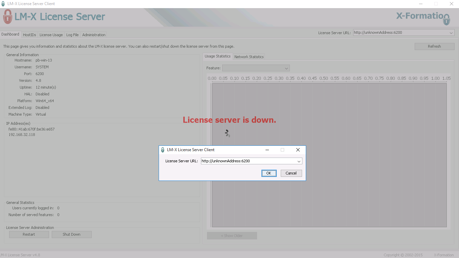Click OK in the License Server Client dialog
Image resolution: width=459 pixels, height=258 pixels.
[269, 173]
